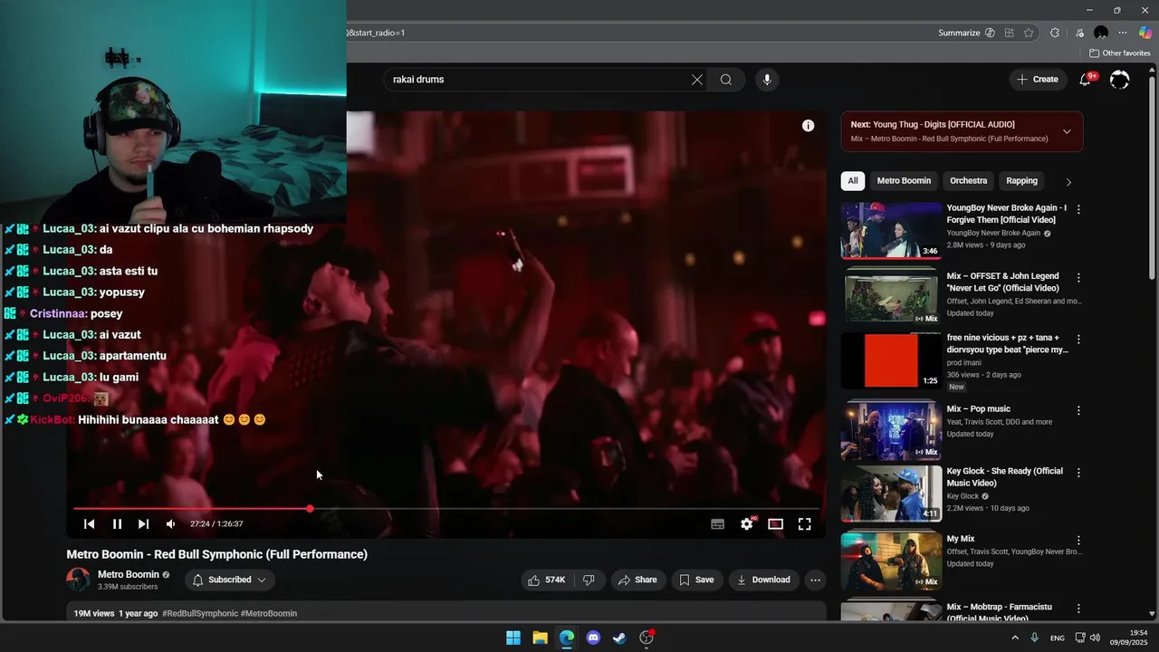Open Key Glock She Ready thumbnail
Image resolution: width=1159 pixels, height=652 pixels.
click(x=891, y=494)
